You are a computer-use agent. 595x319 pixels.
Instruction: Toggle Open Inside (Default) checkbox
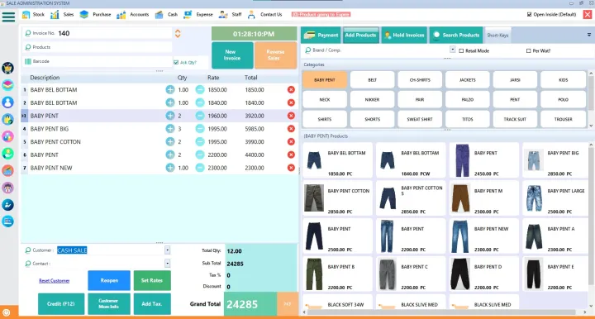[x=529, y=14]
